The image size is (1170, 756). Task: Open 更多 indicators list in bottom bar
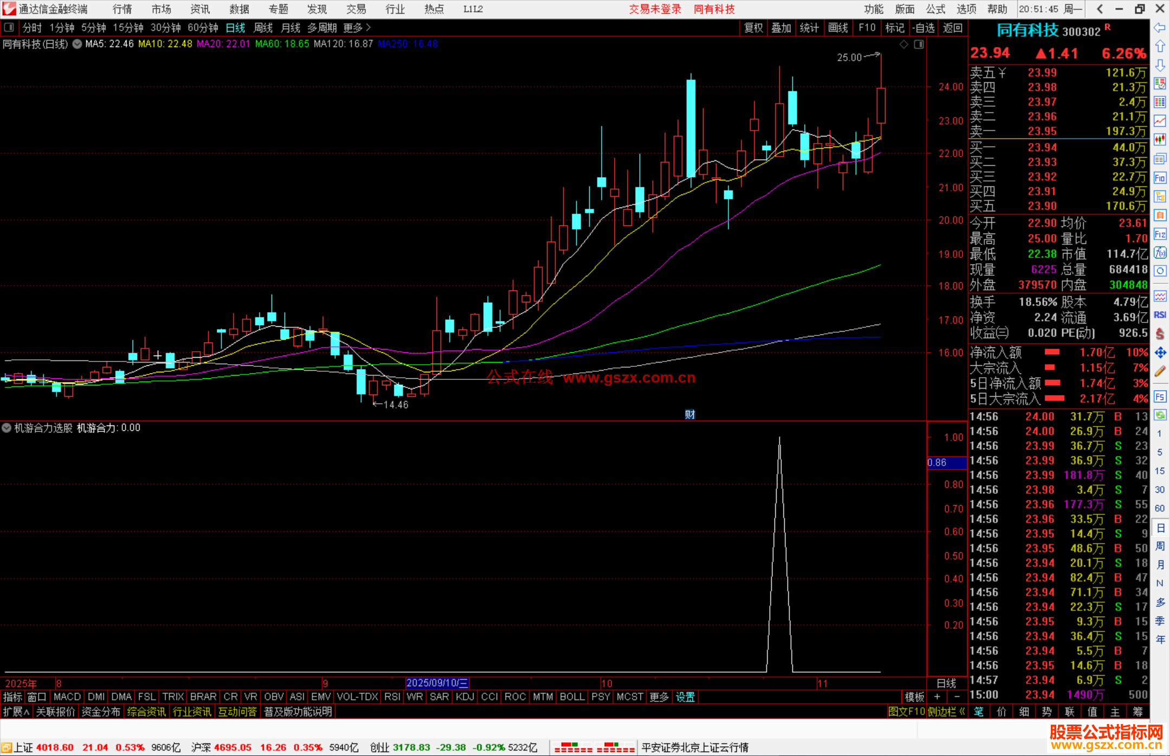click(659, 697)
